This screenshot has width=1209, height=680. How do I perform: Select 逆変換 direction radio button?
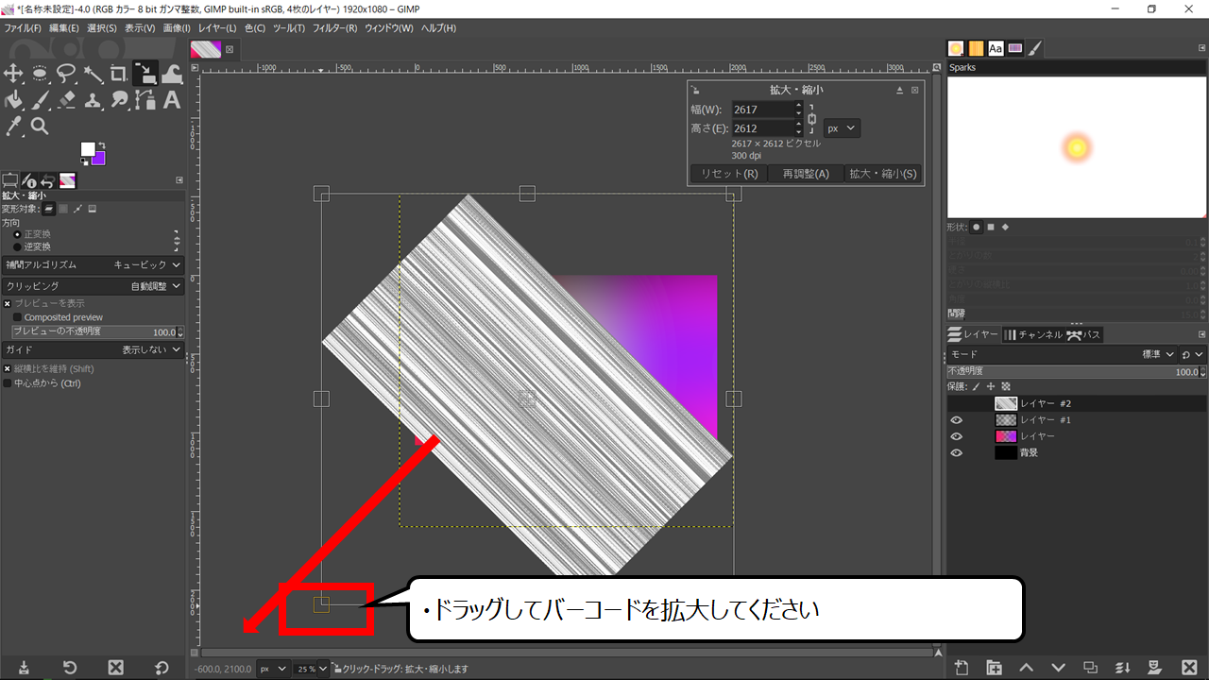click(17, 246)
